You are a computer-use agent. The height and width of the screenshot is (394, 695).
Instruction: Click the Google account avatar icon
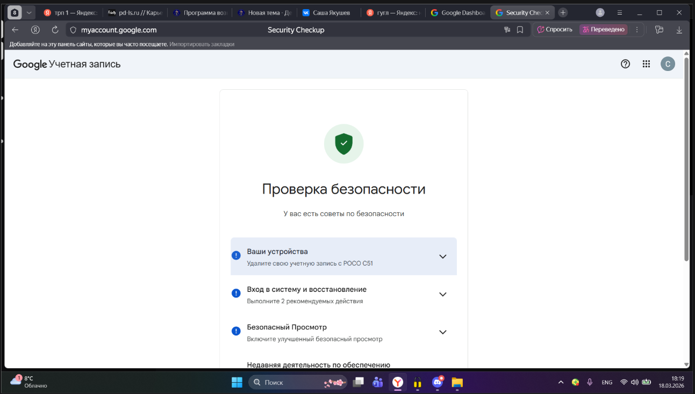click(667, 64)
